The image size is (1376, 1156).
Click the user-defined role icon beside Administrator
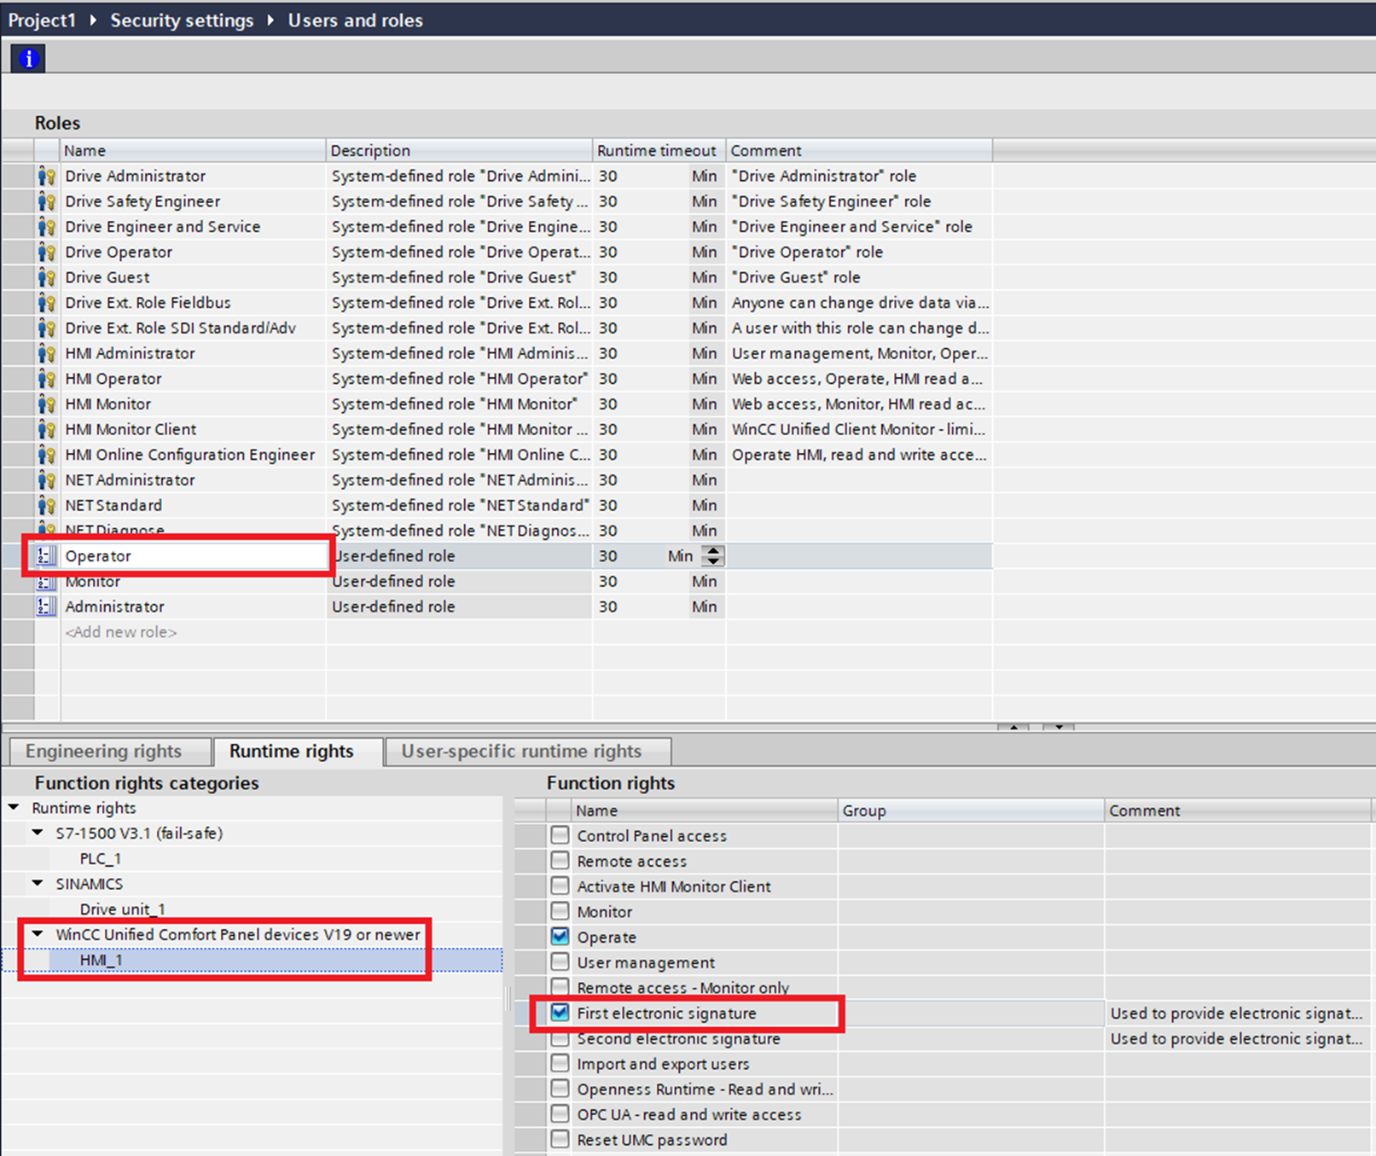pos(46,607)
